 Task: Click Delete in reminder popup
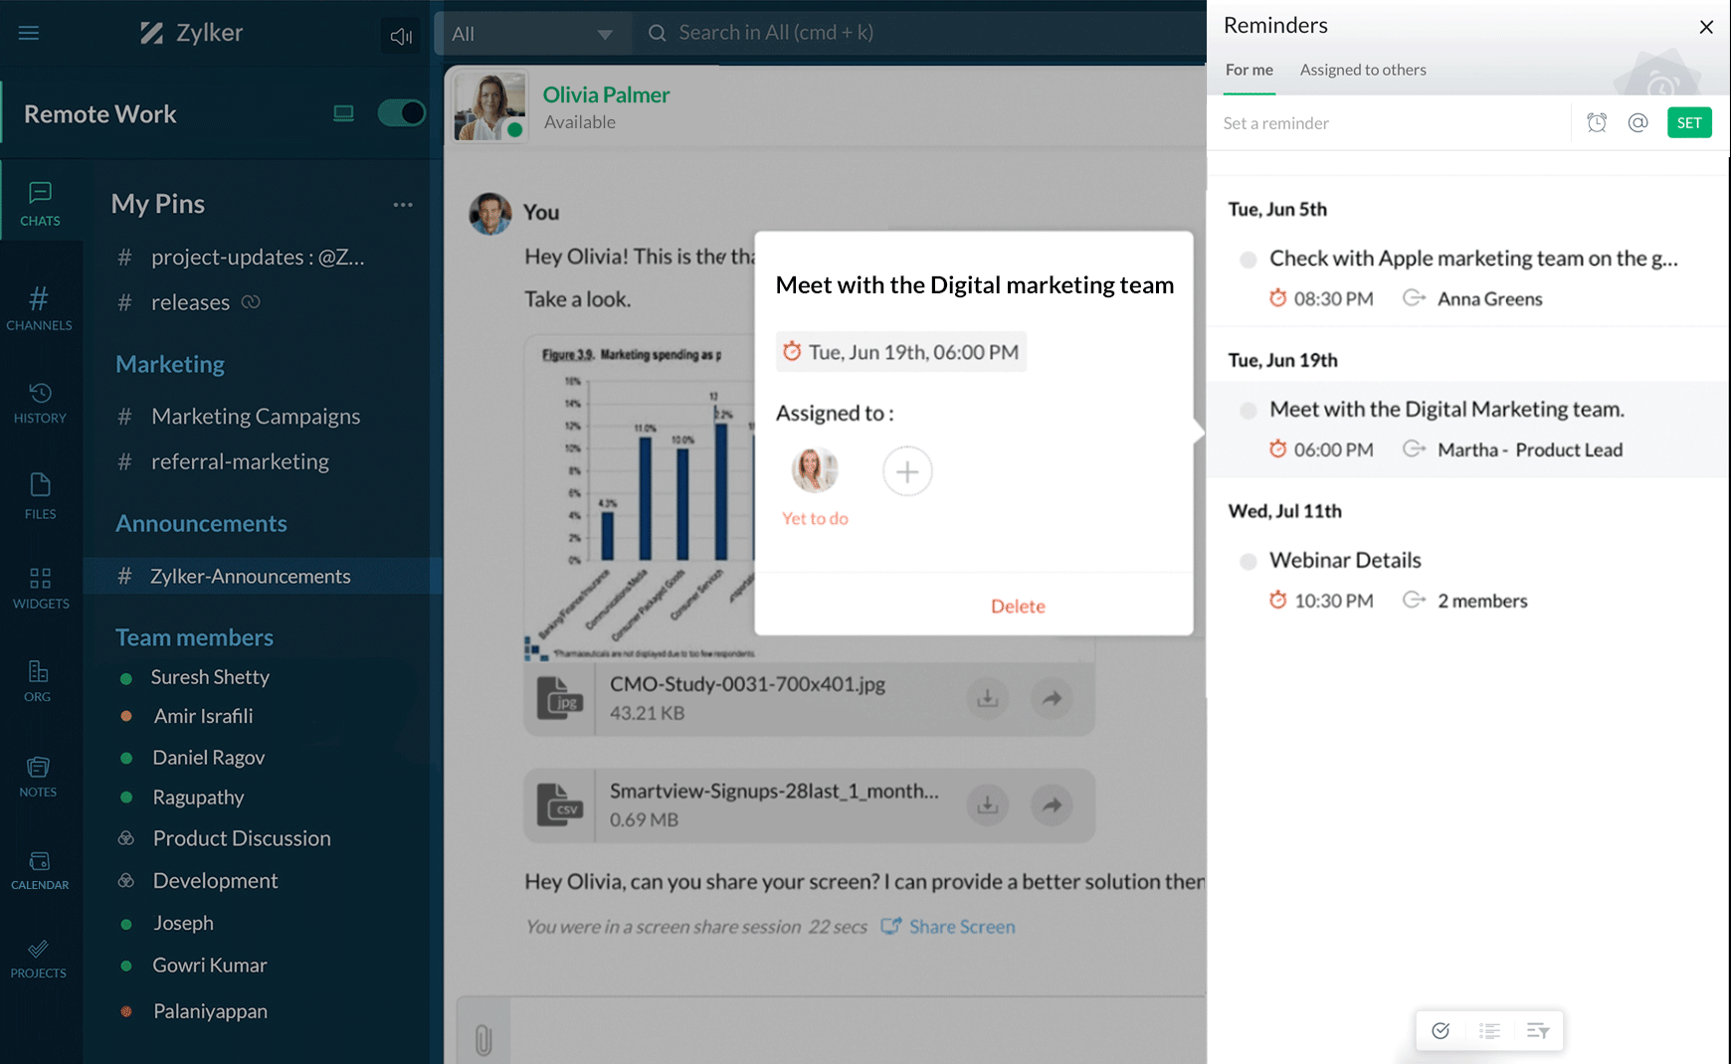click(1018, 607)
